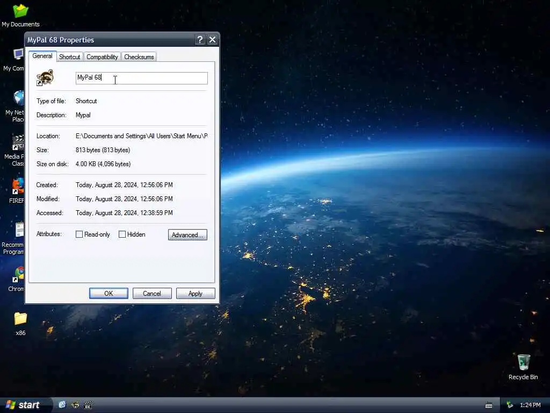The height and width of the screenshot is (413, 550).
Task: Open the Checksums tab
Action: point(139,57)
